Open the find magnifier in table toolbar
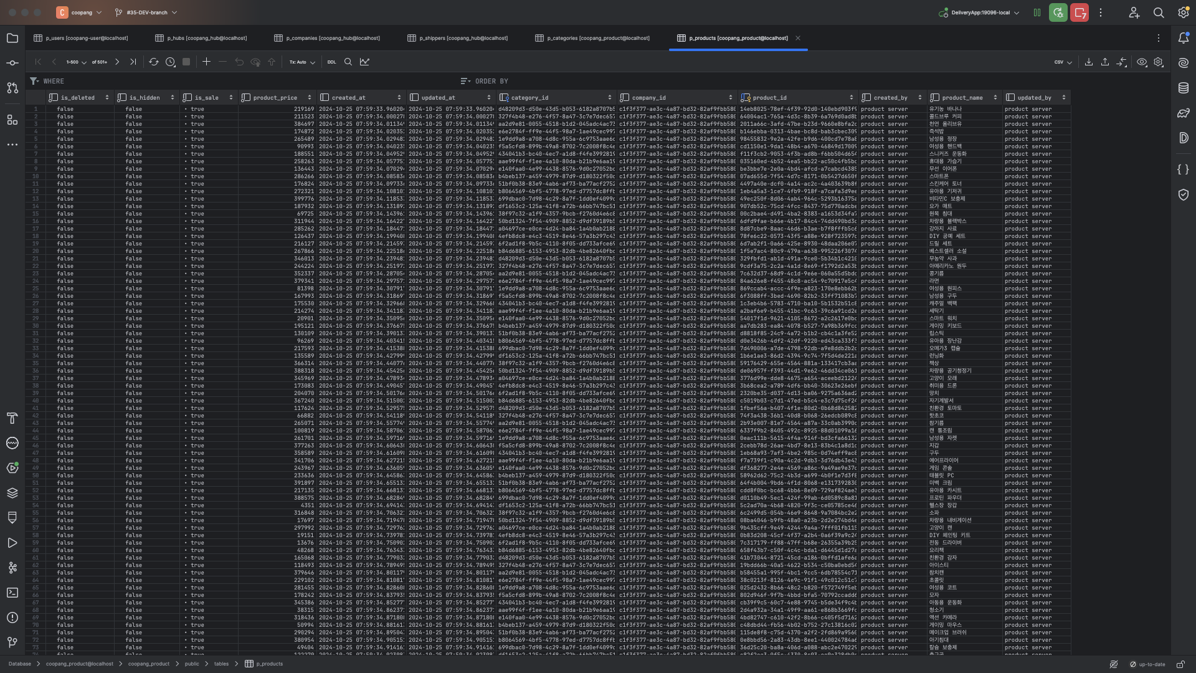Image resolution: width=1196 pixels, height=673 pixels. 348,62
